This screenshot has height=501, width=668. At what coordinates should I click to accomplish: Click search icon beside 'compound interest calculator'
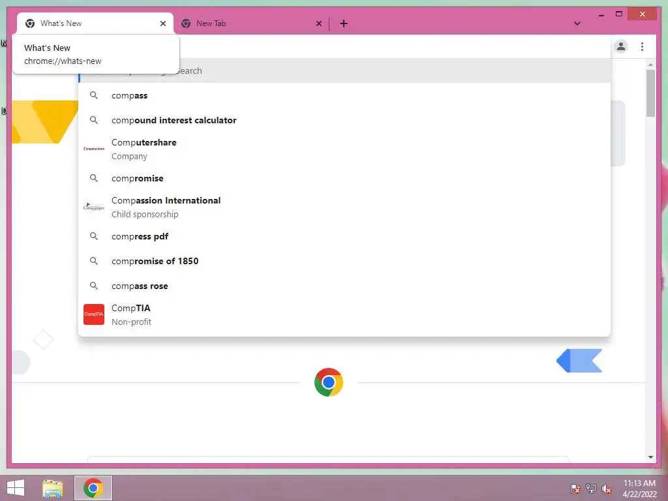[x=94, y=120]
